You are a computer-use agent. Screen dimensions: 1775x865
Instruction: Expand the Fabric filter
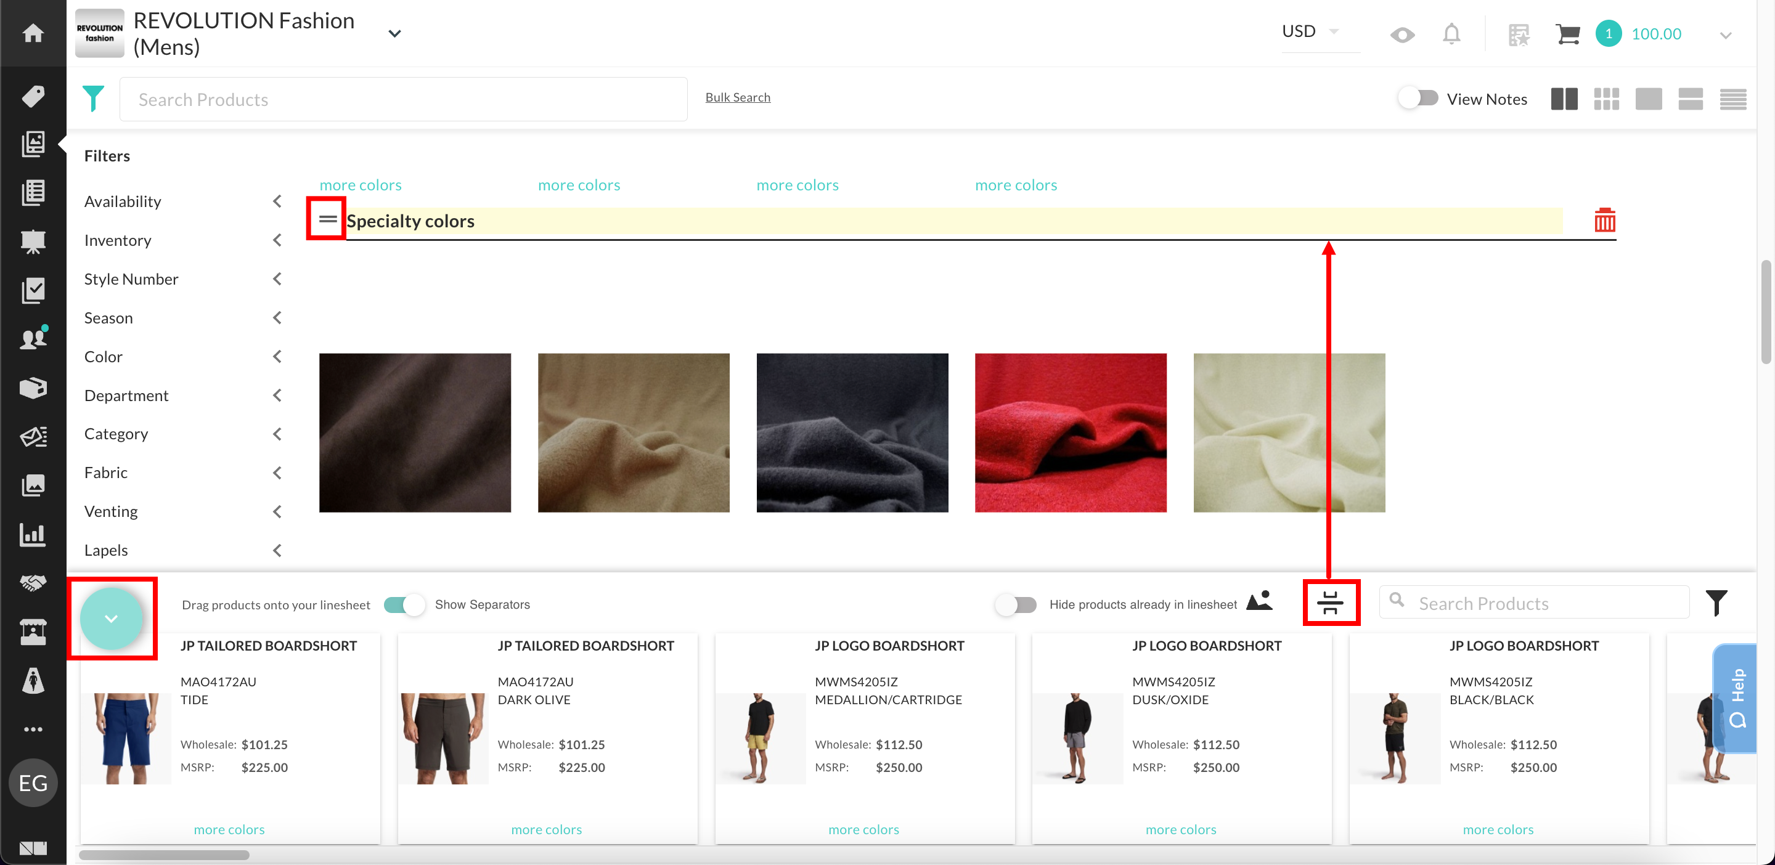coord(182,473)
